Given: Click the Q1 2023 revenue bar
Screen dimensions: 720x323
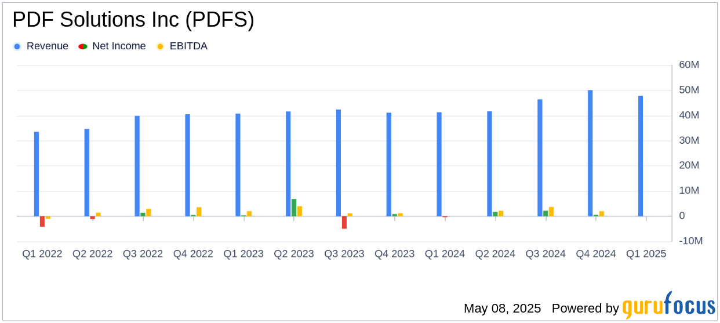Looking at the screenshot, I should pos(238,165).
